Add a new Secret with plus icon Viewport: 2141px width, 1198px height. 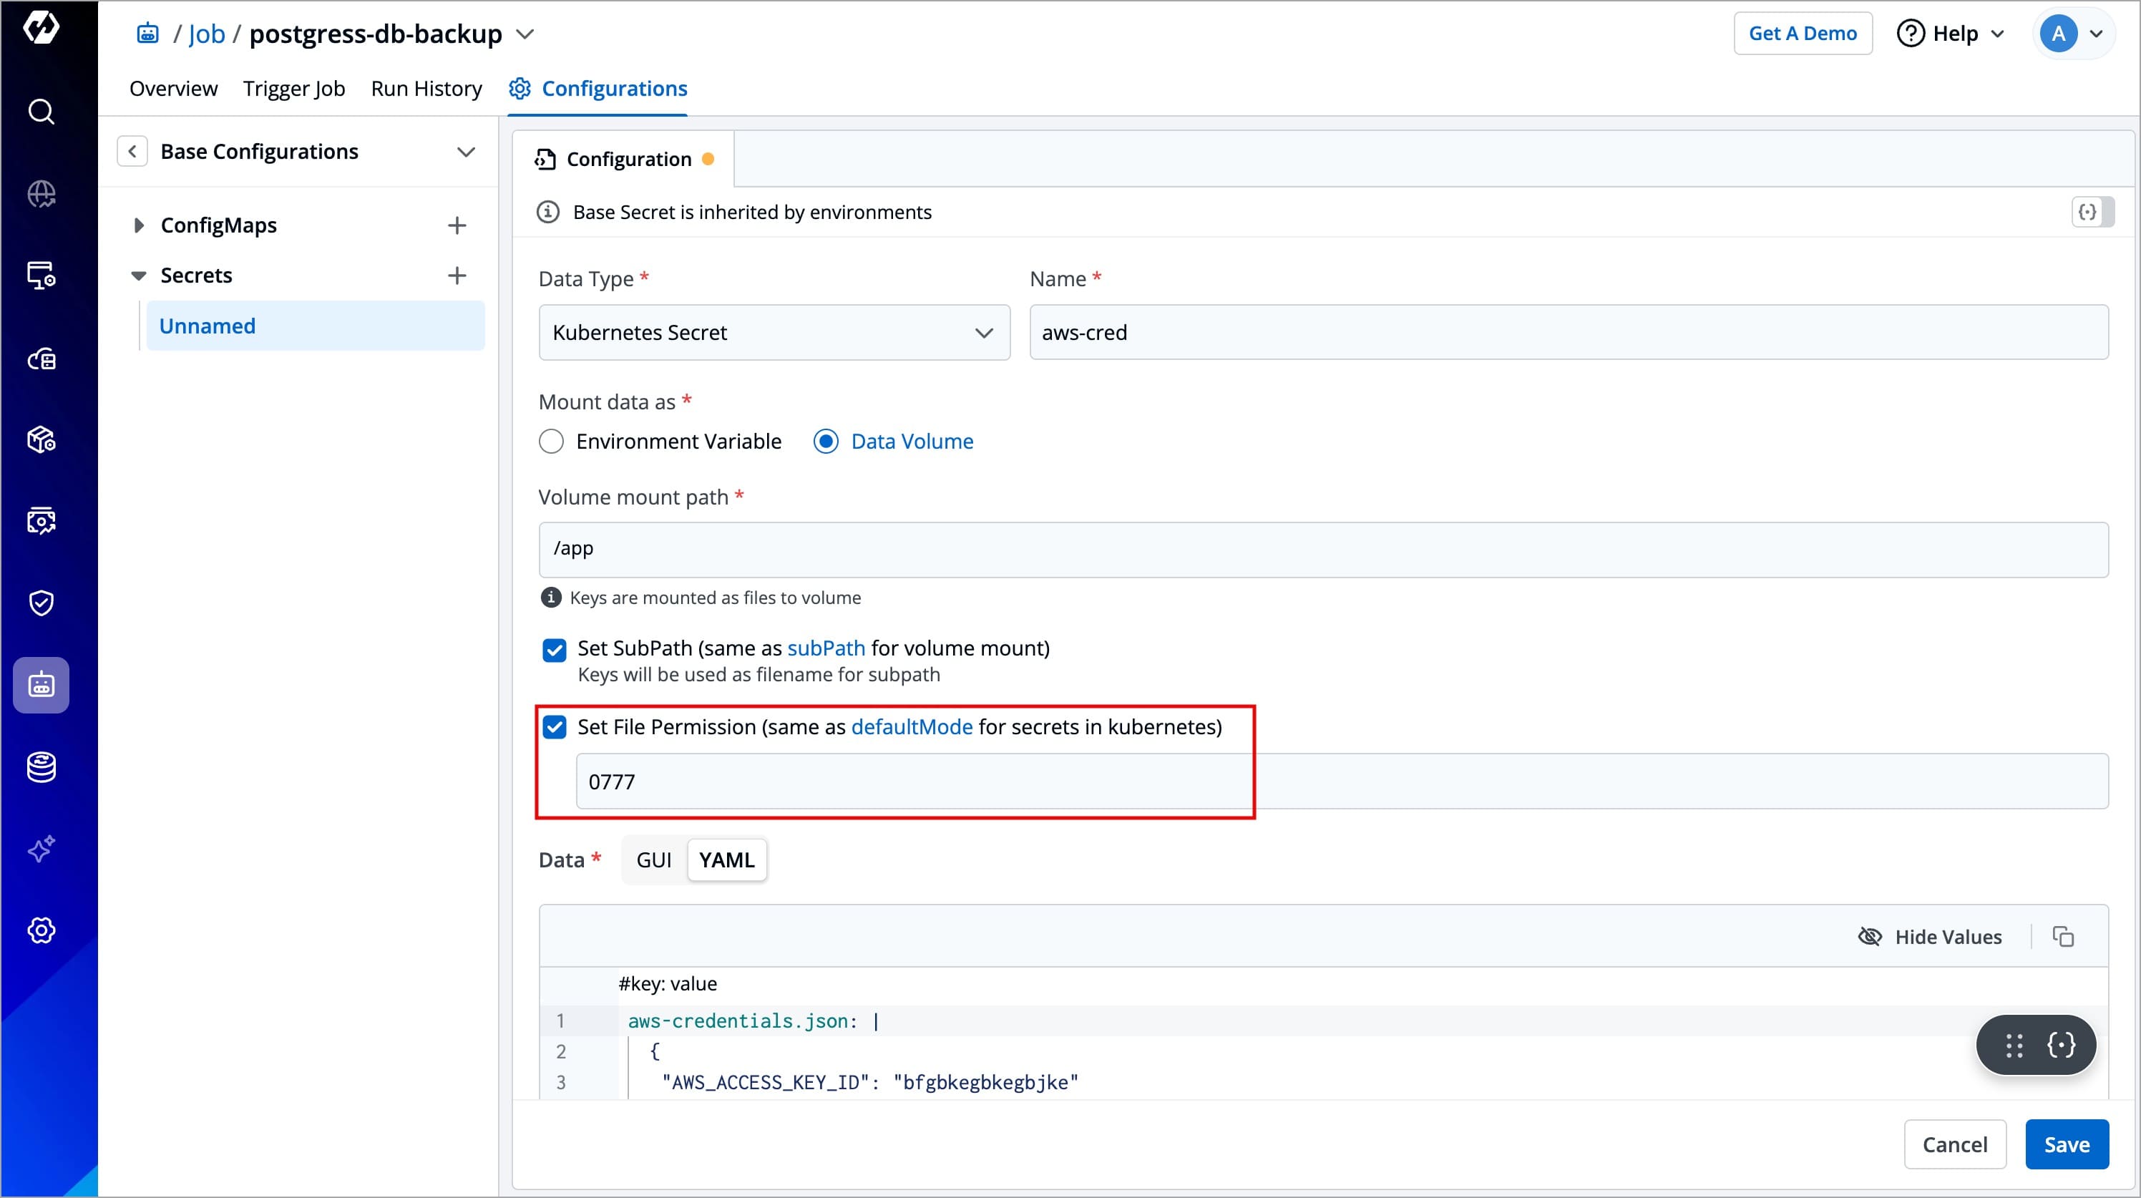click(457, 276)
